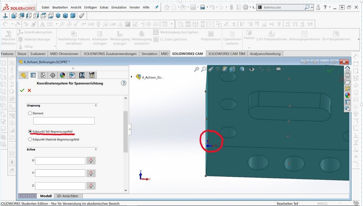Collapse the Achse section

point(96,149)
